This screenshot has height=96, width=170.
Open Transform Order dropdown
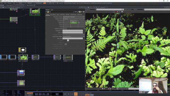coord(74,17)
